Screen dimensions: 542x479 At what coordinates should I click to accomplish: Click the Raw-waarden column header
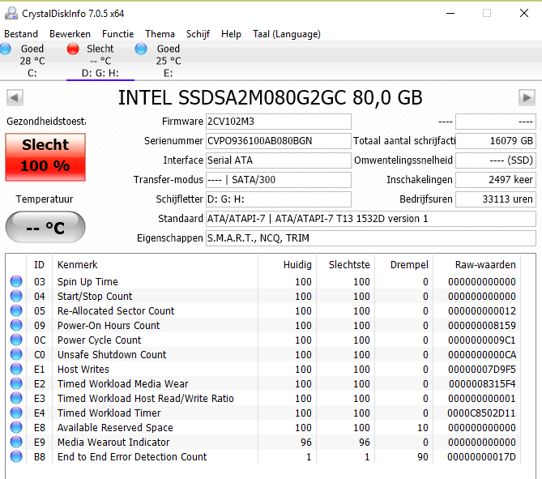tap(476, 264)
